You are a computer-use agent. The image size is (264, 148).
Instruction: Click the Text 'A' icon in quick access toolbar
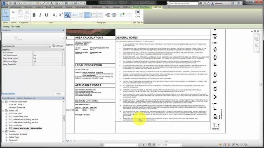52,3
